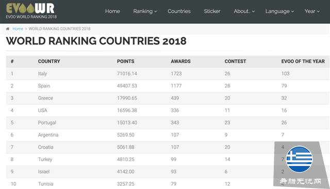The image size is (330, 189).
Task: Click Italy's EVOO of the year 103
Action: 285,73
